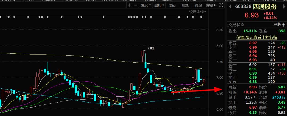Go to previous stock with left arrow
The image size is (287, 116).
click(230, 6)
